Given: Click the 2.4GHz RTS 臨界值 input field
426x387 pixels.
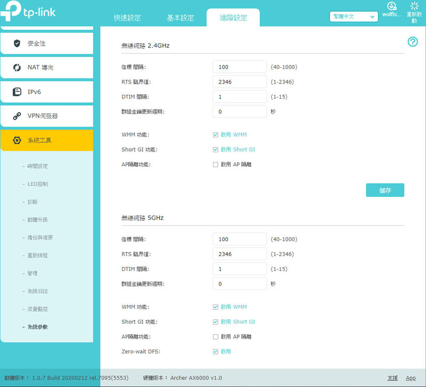Looking at the screenshot, I should 239,81.
